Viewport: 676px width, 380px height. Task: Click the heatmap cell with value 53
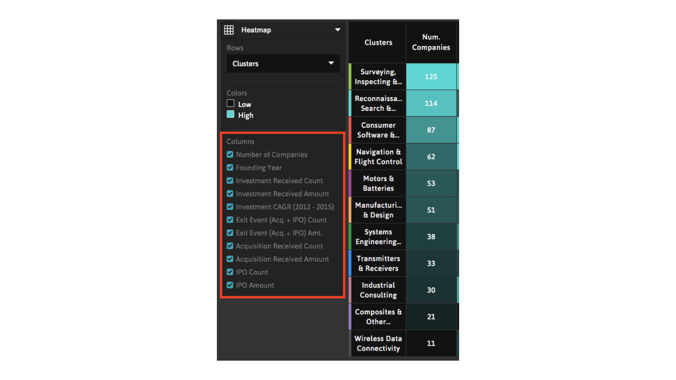431,183
